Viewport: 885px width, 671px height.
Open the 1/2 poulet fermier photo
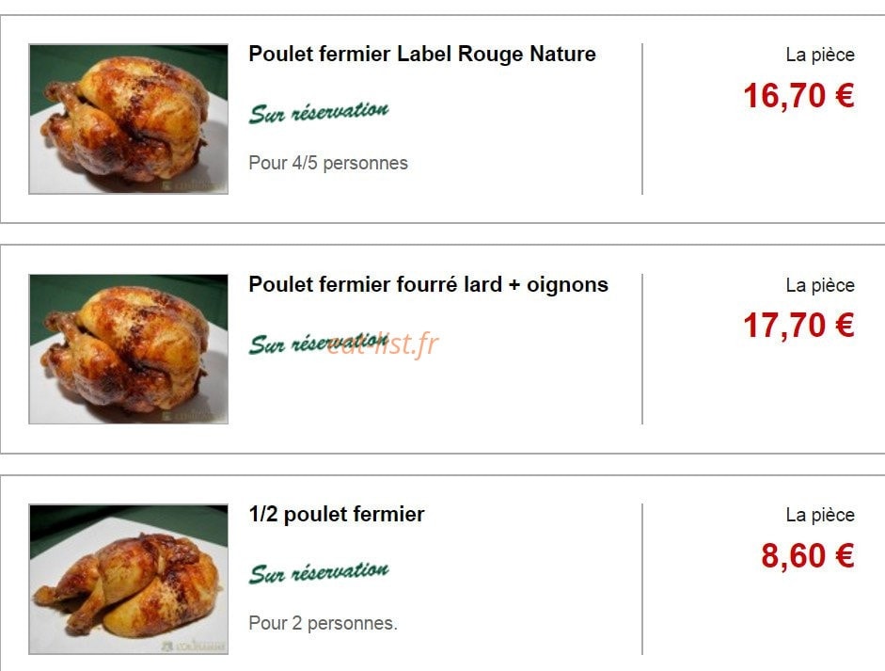[x=129, y=580]
